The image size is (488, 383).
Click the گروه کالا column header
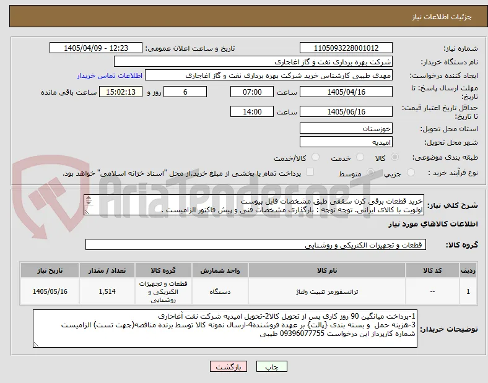(x=163, y=270)
